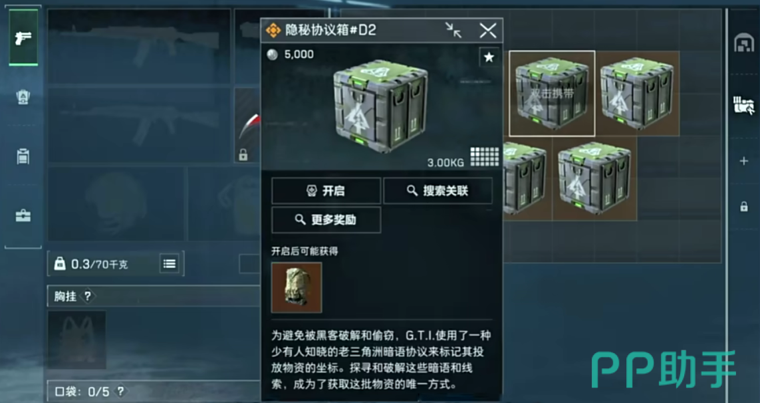Open the stash warehouse icon on right sidebar

(x=743, y=43)
